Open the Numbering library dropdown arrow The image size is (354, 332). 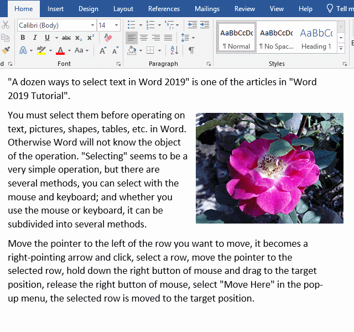159,25
